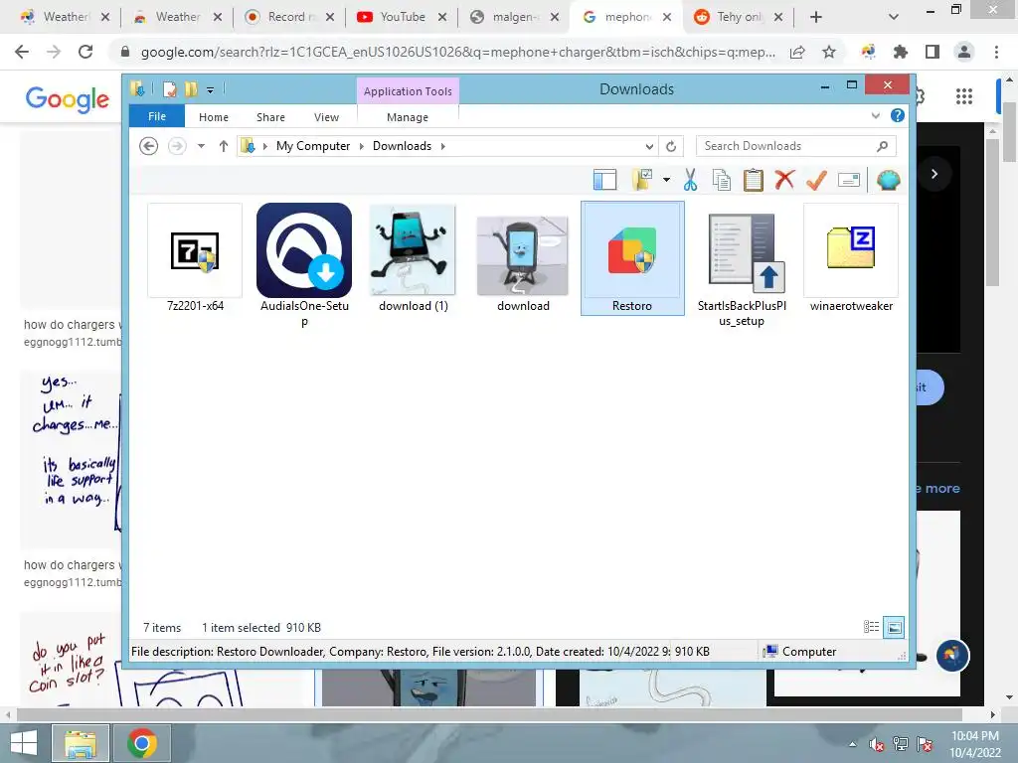Go up one folder level
This screenshot has width=1018, height=763.
pyautogui.click(x=224, y=146)
